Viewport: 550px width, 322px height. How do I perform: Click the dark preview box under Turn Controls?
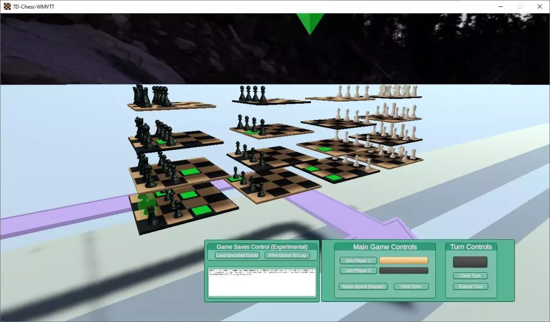click(470, 262)
